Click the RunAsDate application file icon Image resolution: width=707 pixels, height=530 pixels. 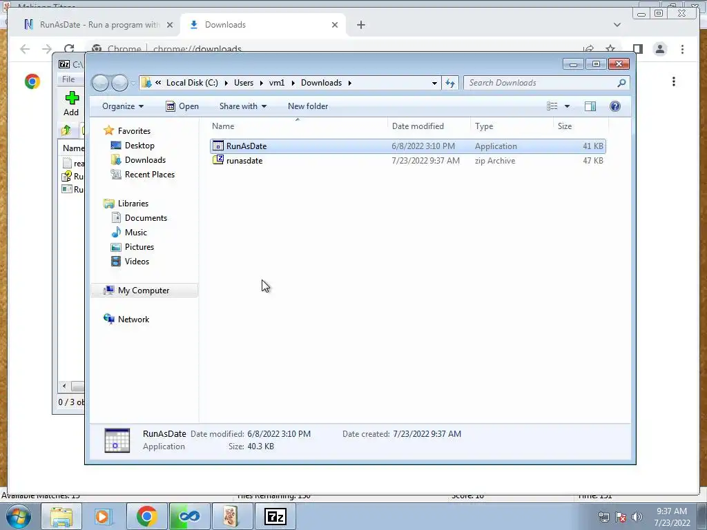pyautogui.click(x=217, y=146)
